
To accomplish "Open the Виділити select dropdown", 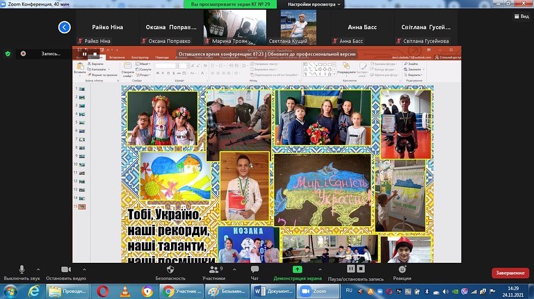I will tap(413, 75).
